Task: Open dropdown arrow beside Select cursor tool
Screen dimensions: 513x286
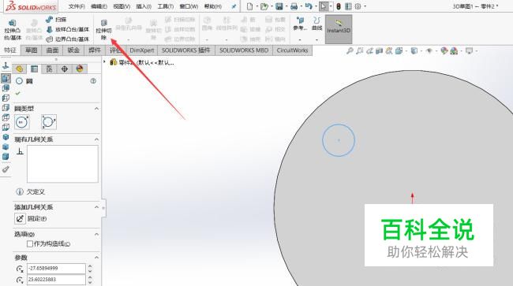Action: pyautogui.click(x=331, y=6)
